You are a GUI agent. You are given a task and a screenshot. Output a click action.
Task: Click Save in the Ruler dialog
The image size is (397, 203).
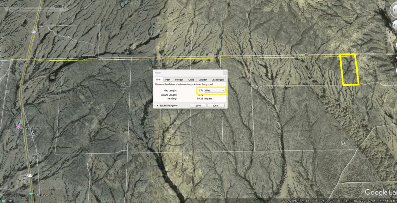click(198, 106)
